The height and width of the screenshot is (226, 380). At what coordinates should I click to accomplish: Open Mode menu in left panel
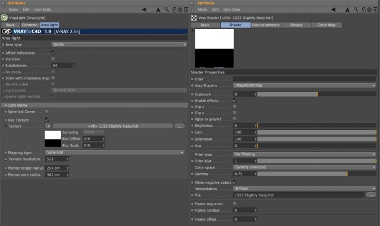pos(13,9)
